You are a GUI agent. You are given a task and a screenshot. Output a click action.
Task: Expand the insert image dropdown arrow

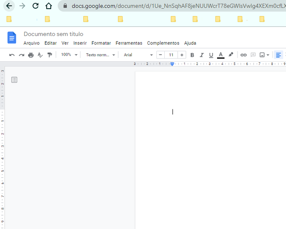point(268,55)
